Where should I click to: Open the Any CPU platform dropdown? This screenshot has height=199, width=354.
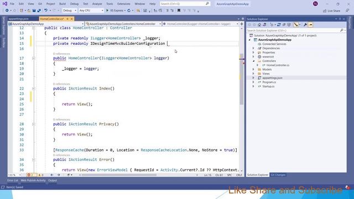point(91,11)
